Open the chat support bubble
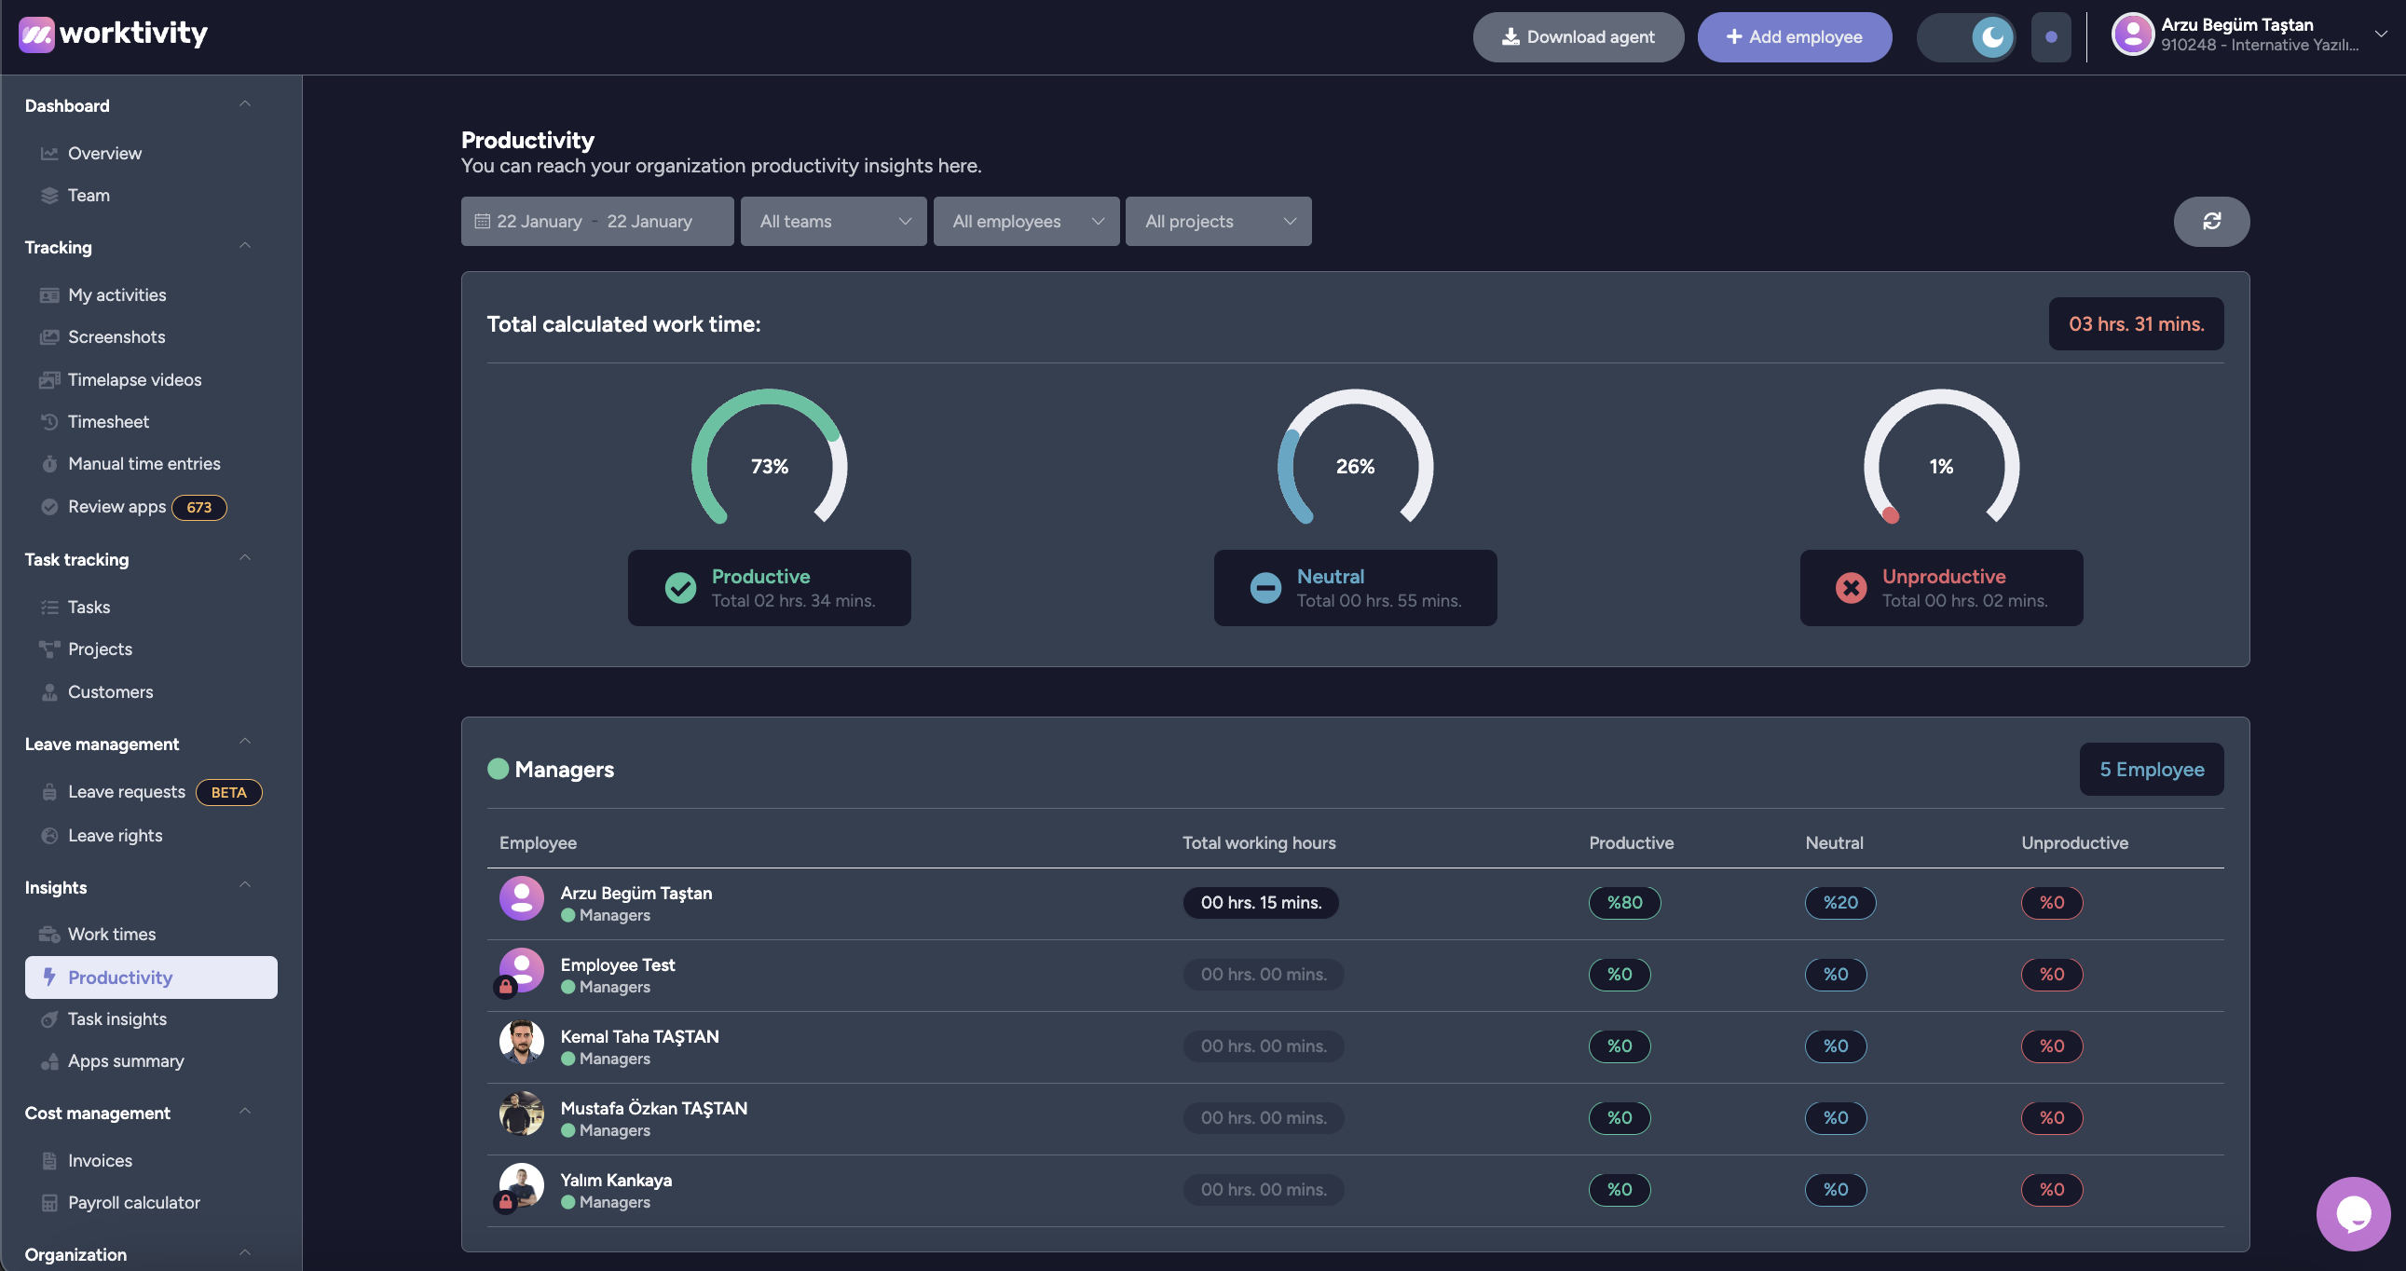This screenshot has height=1271, width=2406. click(x=2352, y=1213)
